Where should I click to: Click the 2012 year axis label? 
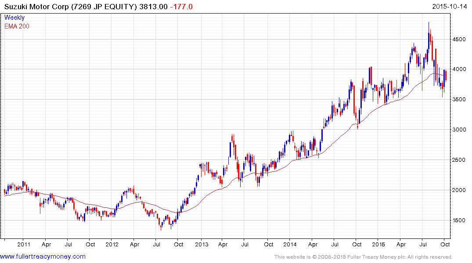coord(112,244)
